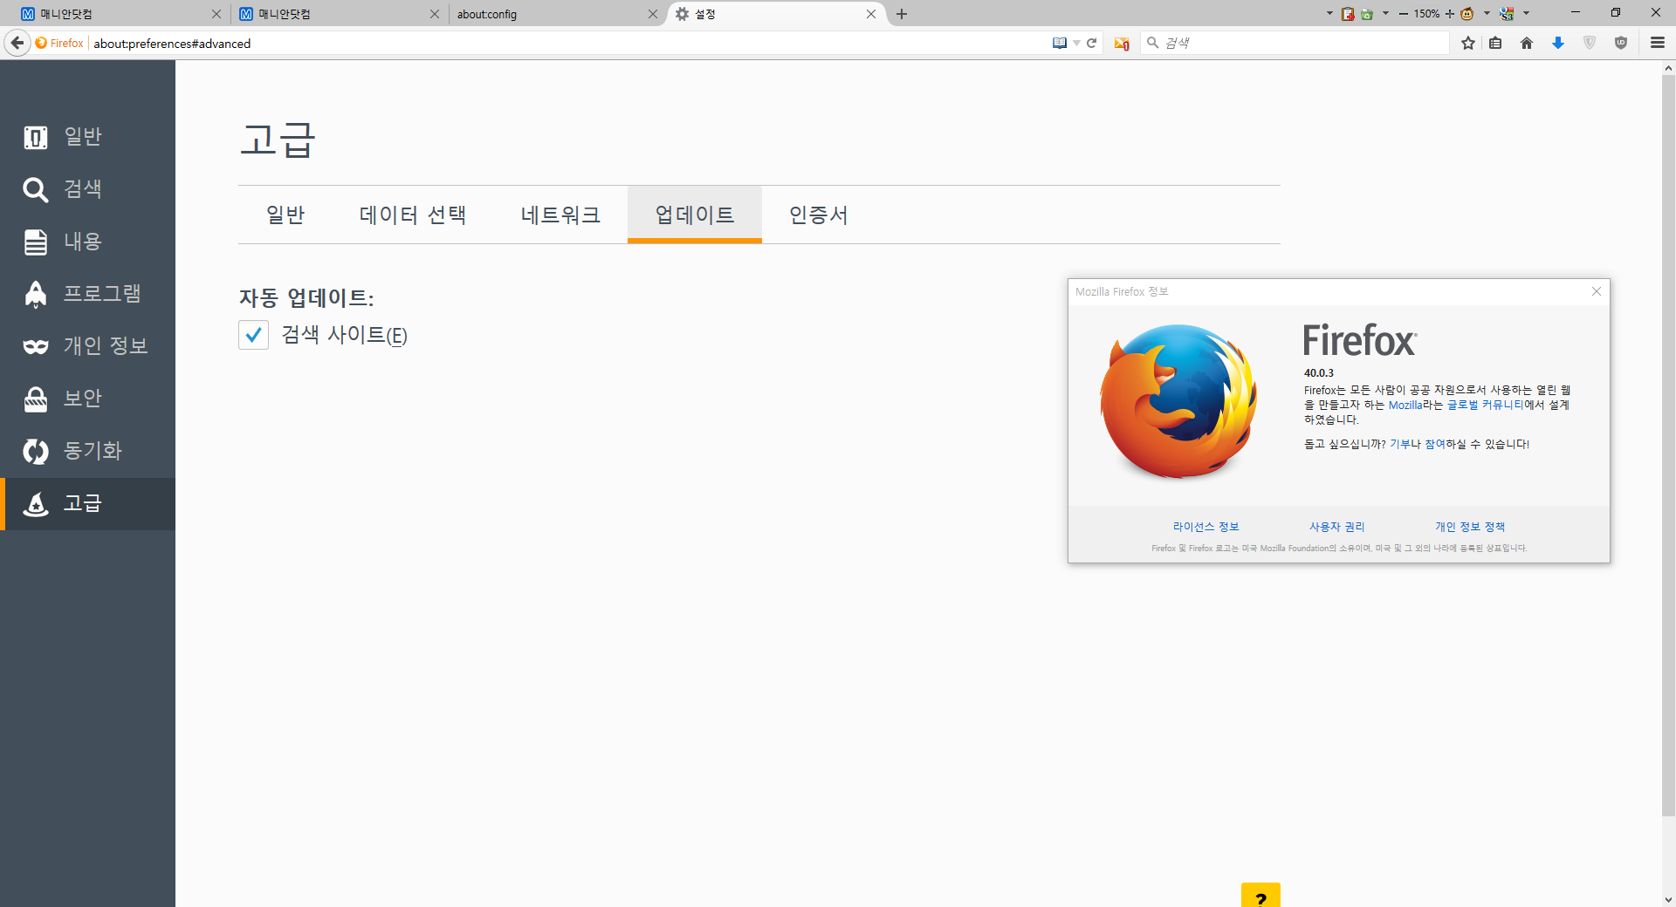Open the 프로그램 (Applications) sidebar section
The height and width of the screenshot is (907, 1676).
[87, 294]
